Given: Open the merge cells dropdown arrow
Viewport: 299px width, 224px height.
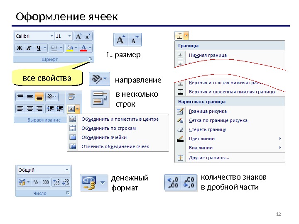Looking at the screenshot, I should pos(77,109).
